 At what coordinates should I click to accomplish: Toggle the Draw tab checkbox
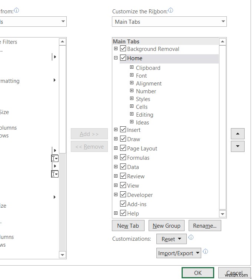[x=123, y=139]
